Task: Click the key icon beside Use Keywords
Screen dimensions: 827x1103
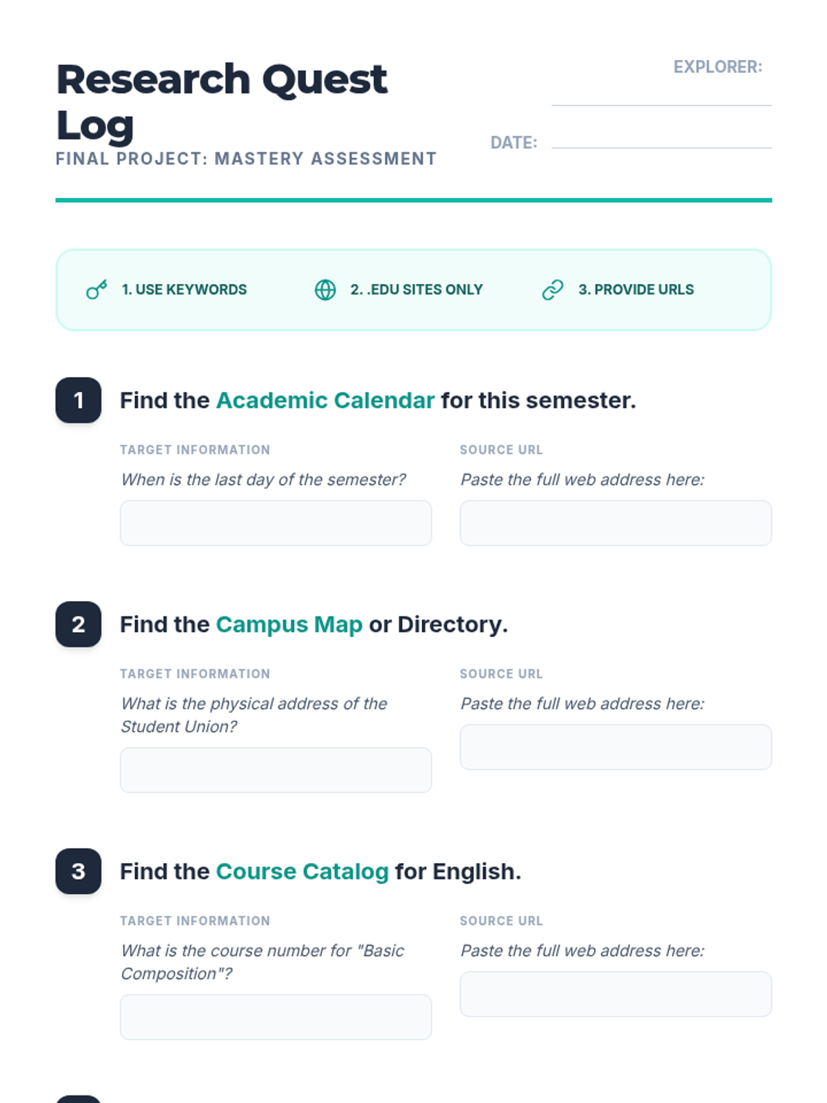Action: 96,290
